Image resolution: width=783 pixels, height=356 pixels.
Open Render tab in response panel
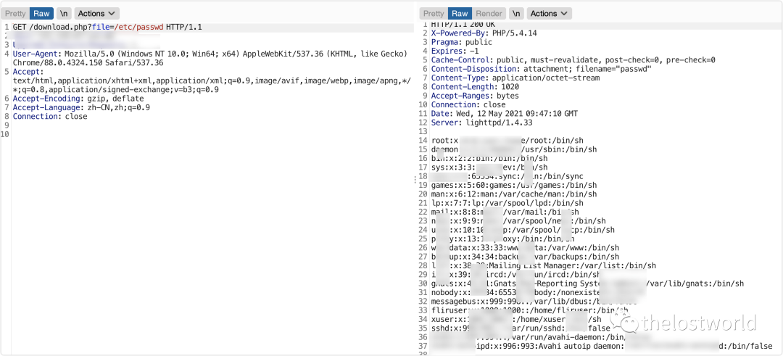489,14
